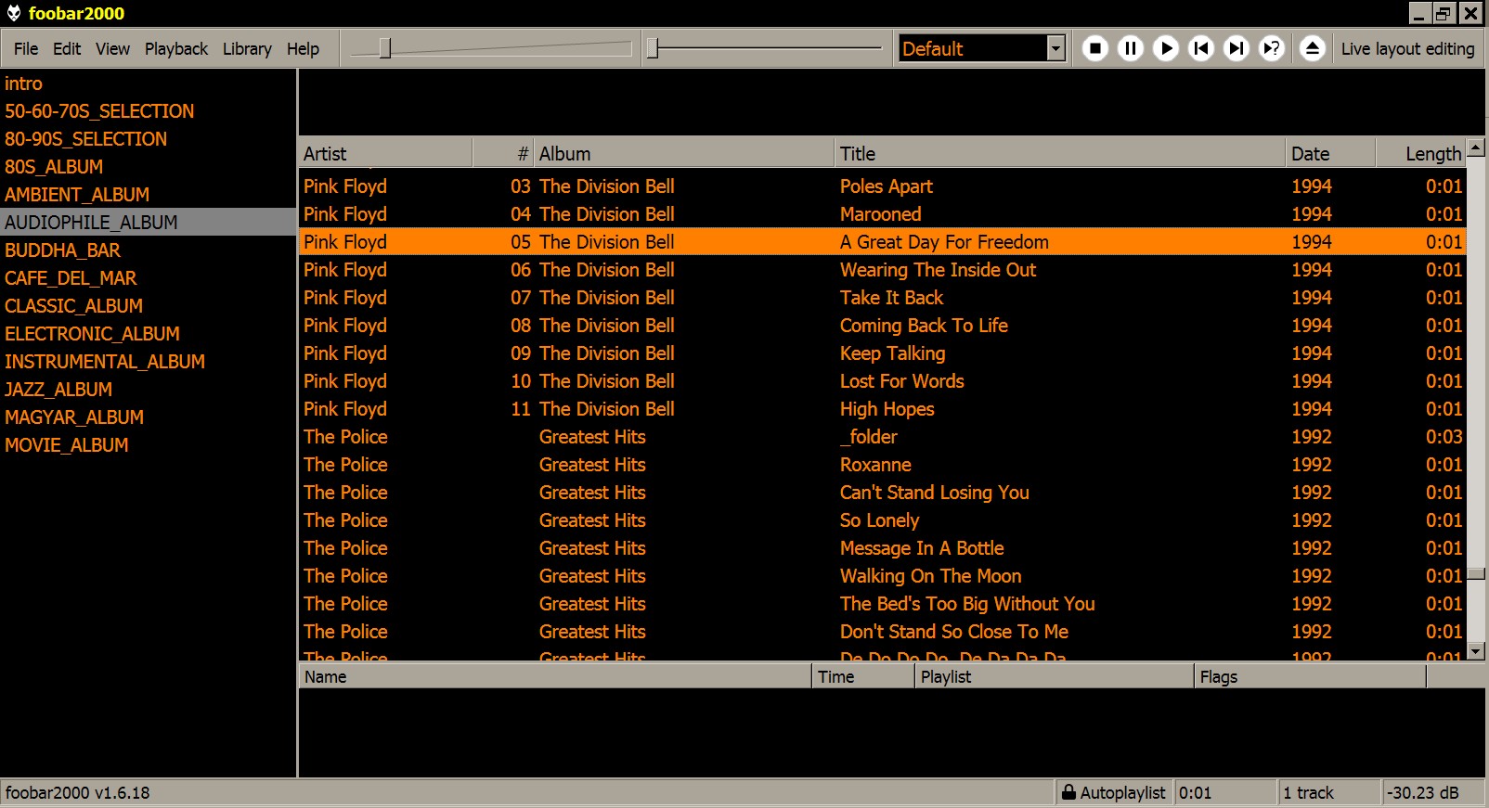This screenshot has height=808, width=1489.
Task: Open the Default playback order dropdown
Action: (1055, 48)
